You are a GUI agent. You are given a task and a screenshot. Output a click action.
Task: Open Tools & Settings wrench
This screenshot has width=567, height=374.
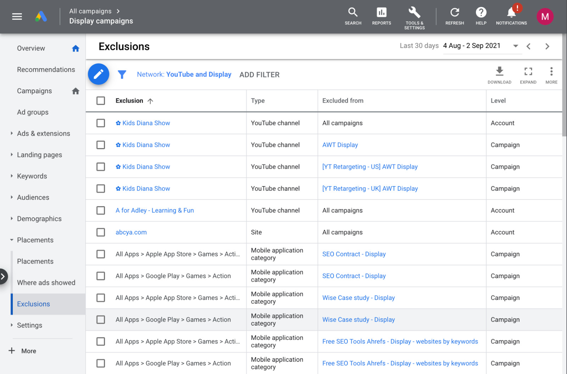pyautogui.click(x=414, y=13)
